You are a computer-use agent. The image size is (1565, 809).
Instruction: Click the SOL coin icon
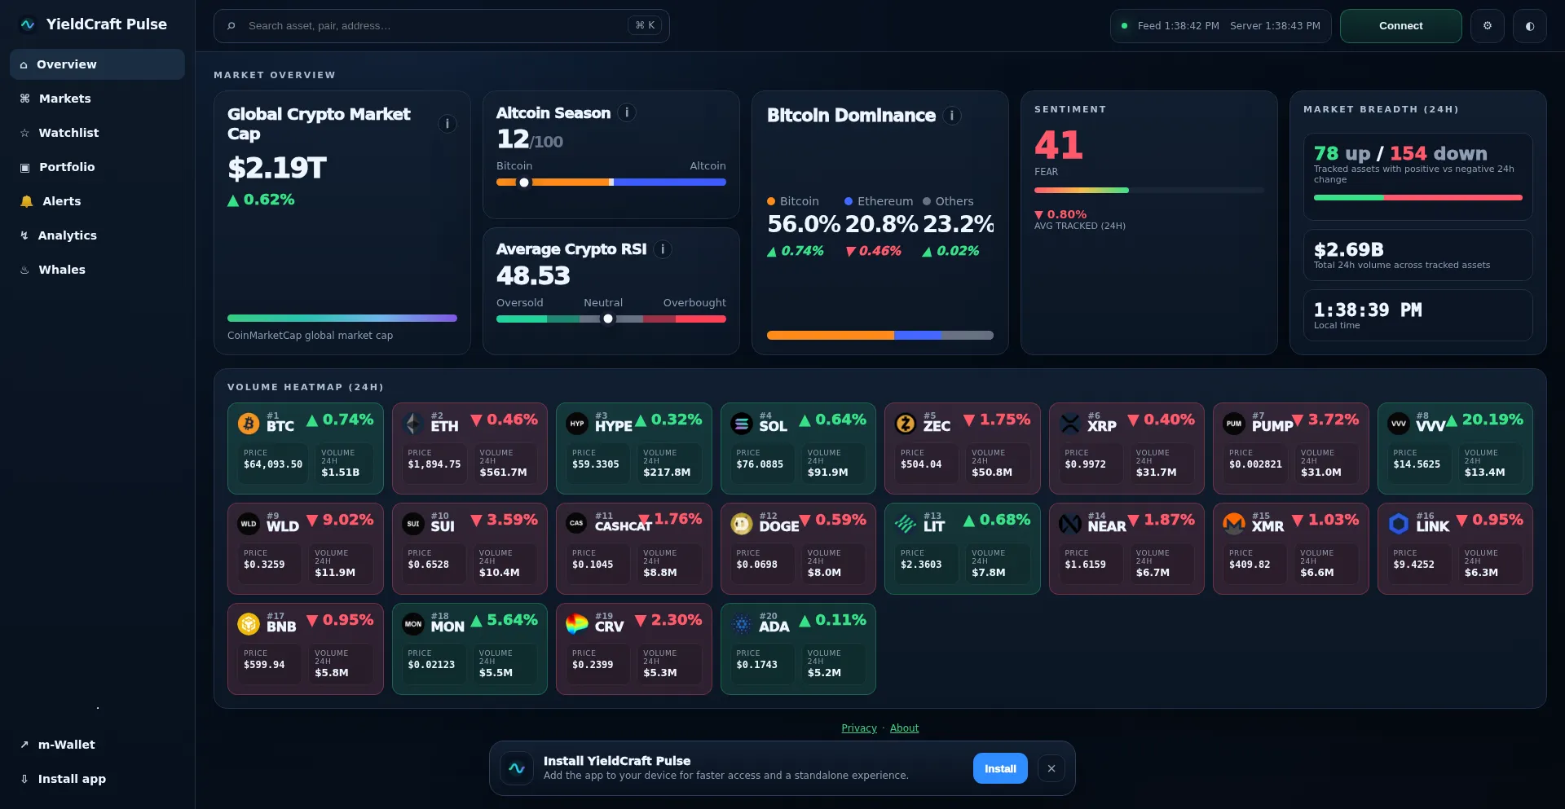[741, 423]
